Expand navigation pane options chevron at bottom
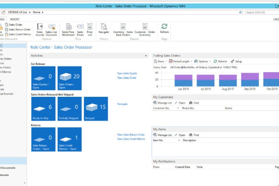Screen dimensions: 279x186 [25, 183]
